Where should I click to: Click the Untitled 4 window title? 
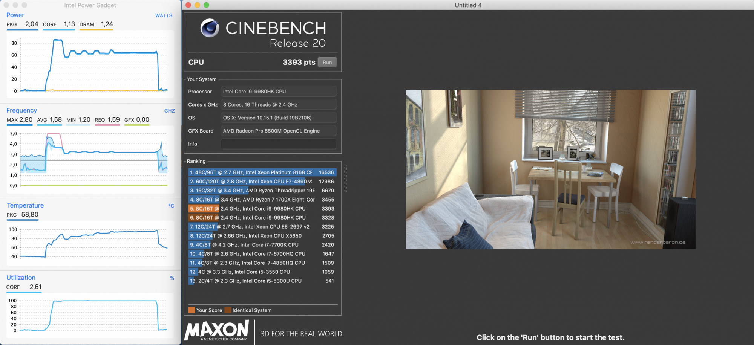pyautogui.click(x=468, y=5)
